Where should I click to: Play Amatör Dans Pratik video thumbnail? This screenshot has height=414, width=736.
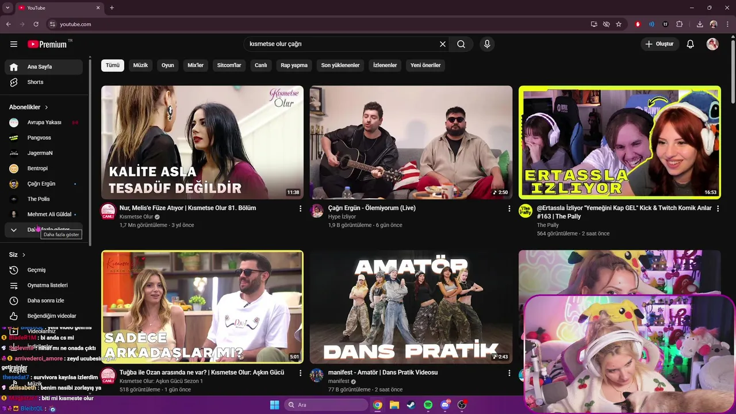(x=411, y=307)
